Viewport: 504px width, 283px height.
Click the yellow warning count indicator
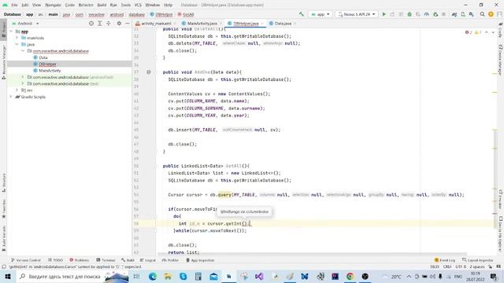click(x=478, y=32)
